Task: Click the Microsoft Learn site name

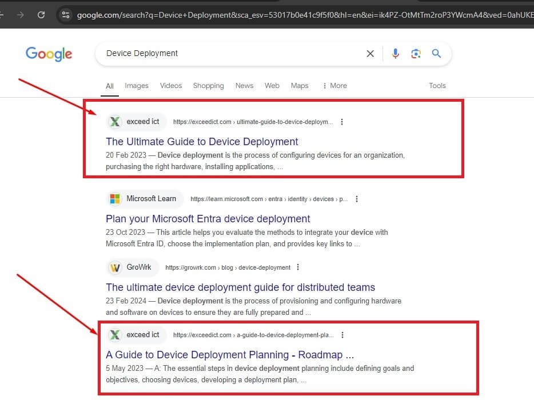Action: click(x=151, y=198)
